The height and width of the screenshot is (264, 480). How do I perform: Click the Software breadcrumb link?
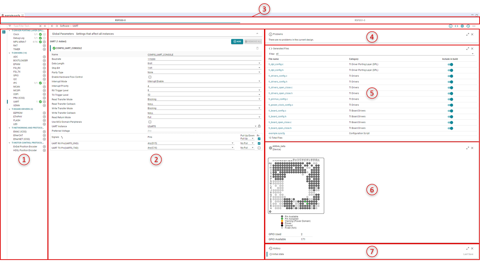64,26
